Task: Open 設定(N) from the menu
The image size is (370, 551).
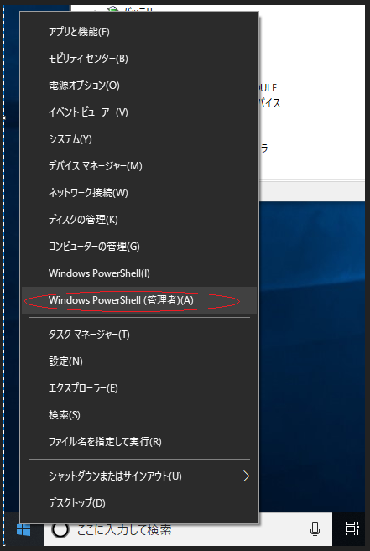Action: pos(139,361)
